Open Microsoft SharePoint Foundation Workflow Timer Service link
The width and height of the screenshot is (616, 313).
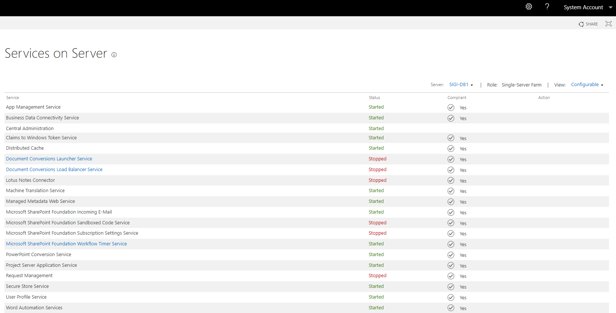point(66,244)
